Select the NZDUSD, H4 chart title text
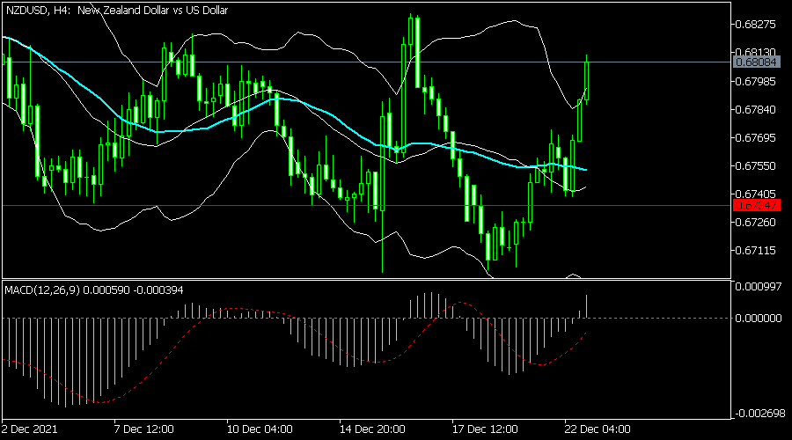 tap(117, 10)
